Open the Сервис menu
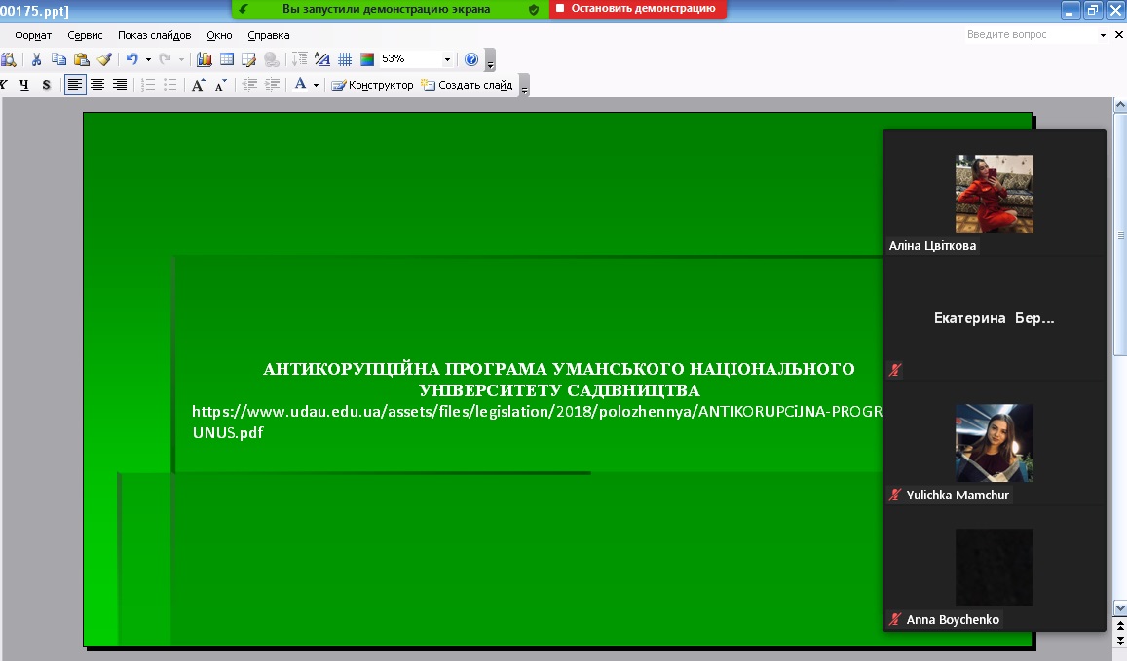This screenshot has width=1127, height=661. tap(85, 35)
